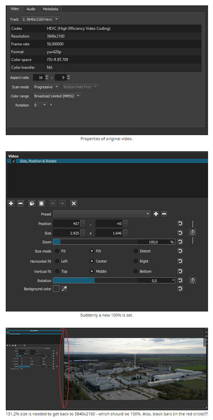
Task: Select Distort size mode
Action: [x=143, y=251]
